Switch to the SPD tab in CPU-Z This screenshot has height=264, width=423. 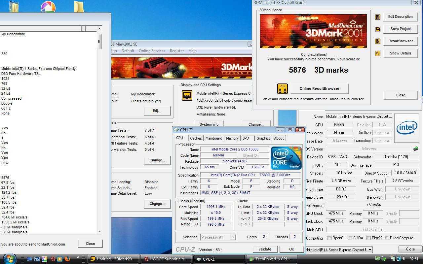[x=246, y=138]
